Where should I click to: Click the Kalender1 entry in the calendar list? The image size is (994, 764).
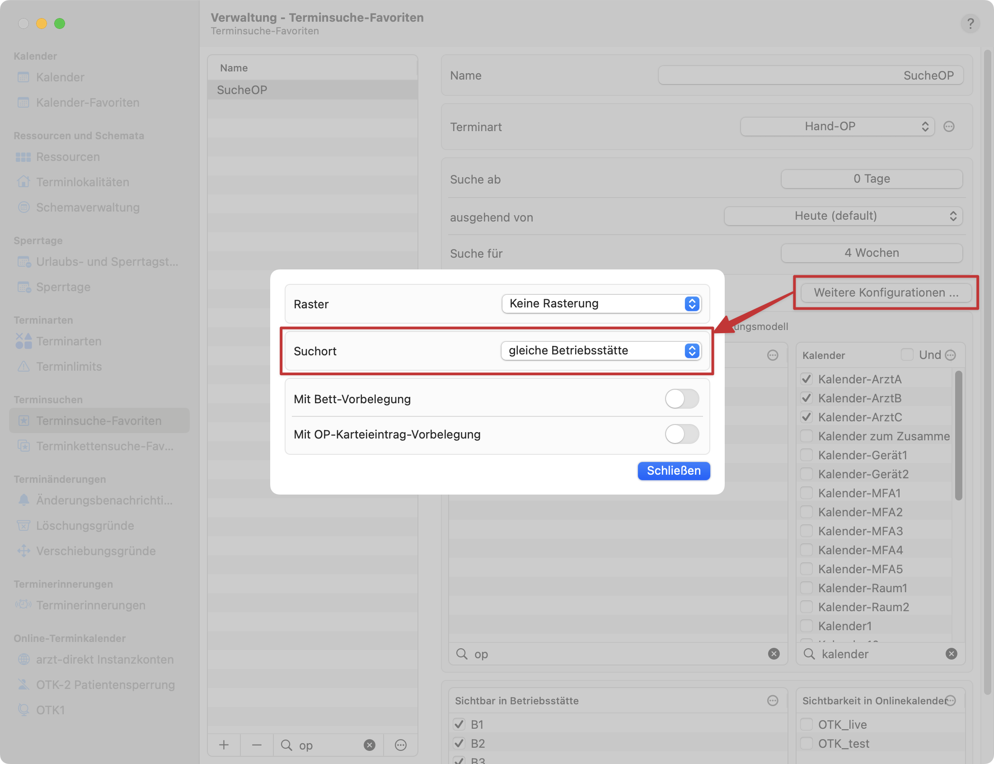tap(844, 626)
